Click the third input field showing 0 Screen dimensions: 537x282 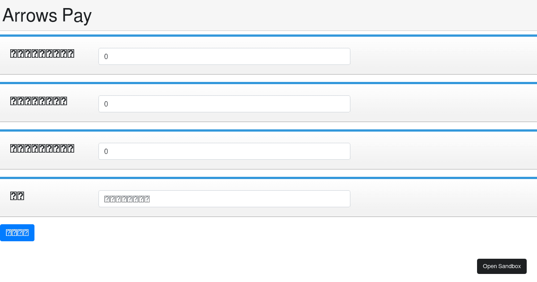tap(224, 151)
